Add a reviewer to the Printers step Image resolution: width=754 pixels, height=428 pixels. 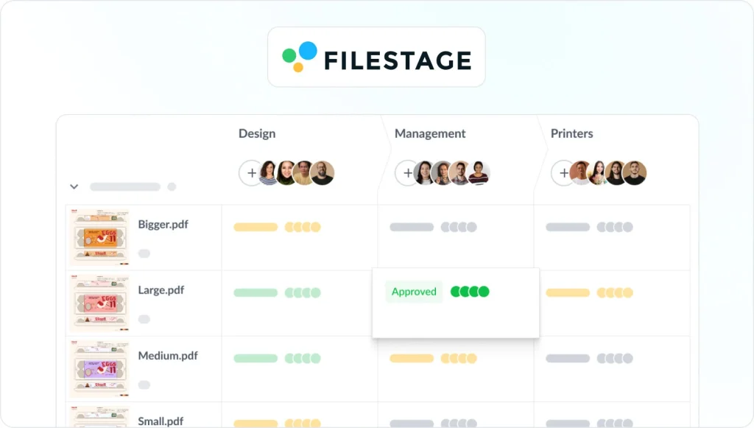(564, 172)
